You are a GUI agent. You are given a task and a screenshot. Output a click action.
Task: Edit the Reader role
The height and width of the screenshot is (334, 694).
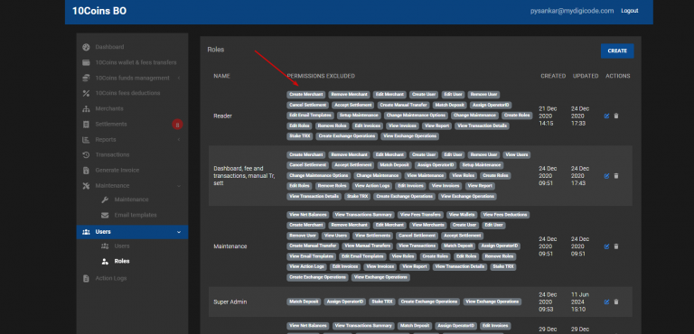pyautogui.click(x=607, y=116)
